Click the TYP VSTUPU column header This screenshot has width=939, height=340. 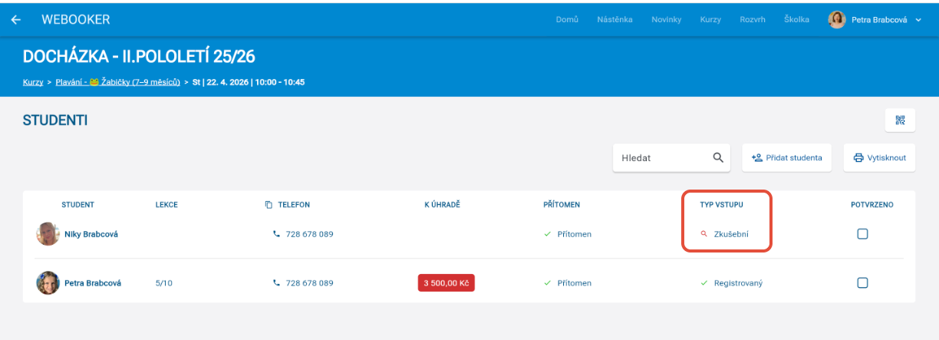tap(722, 205)
